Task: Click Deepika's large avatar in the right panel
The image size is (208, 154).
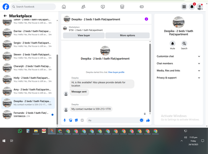Action: pos(178,22)
